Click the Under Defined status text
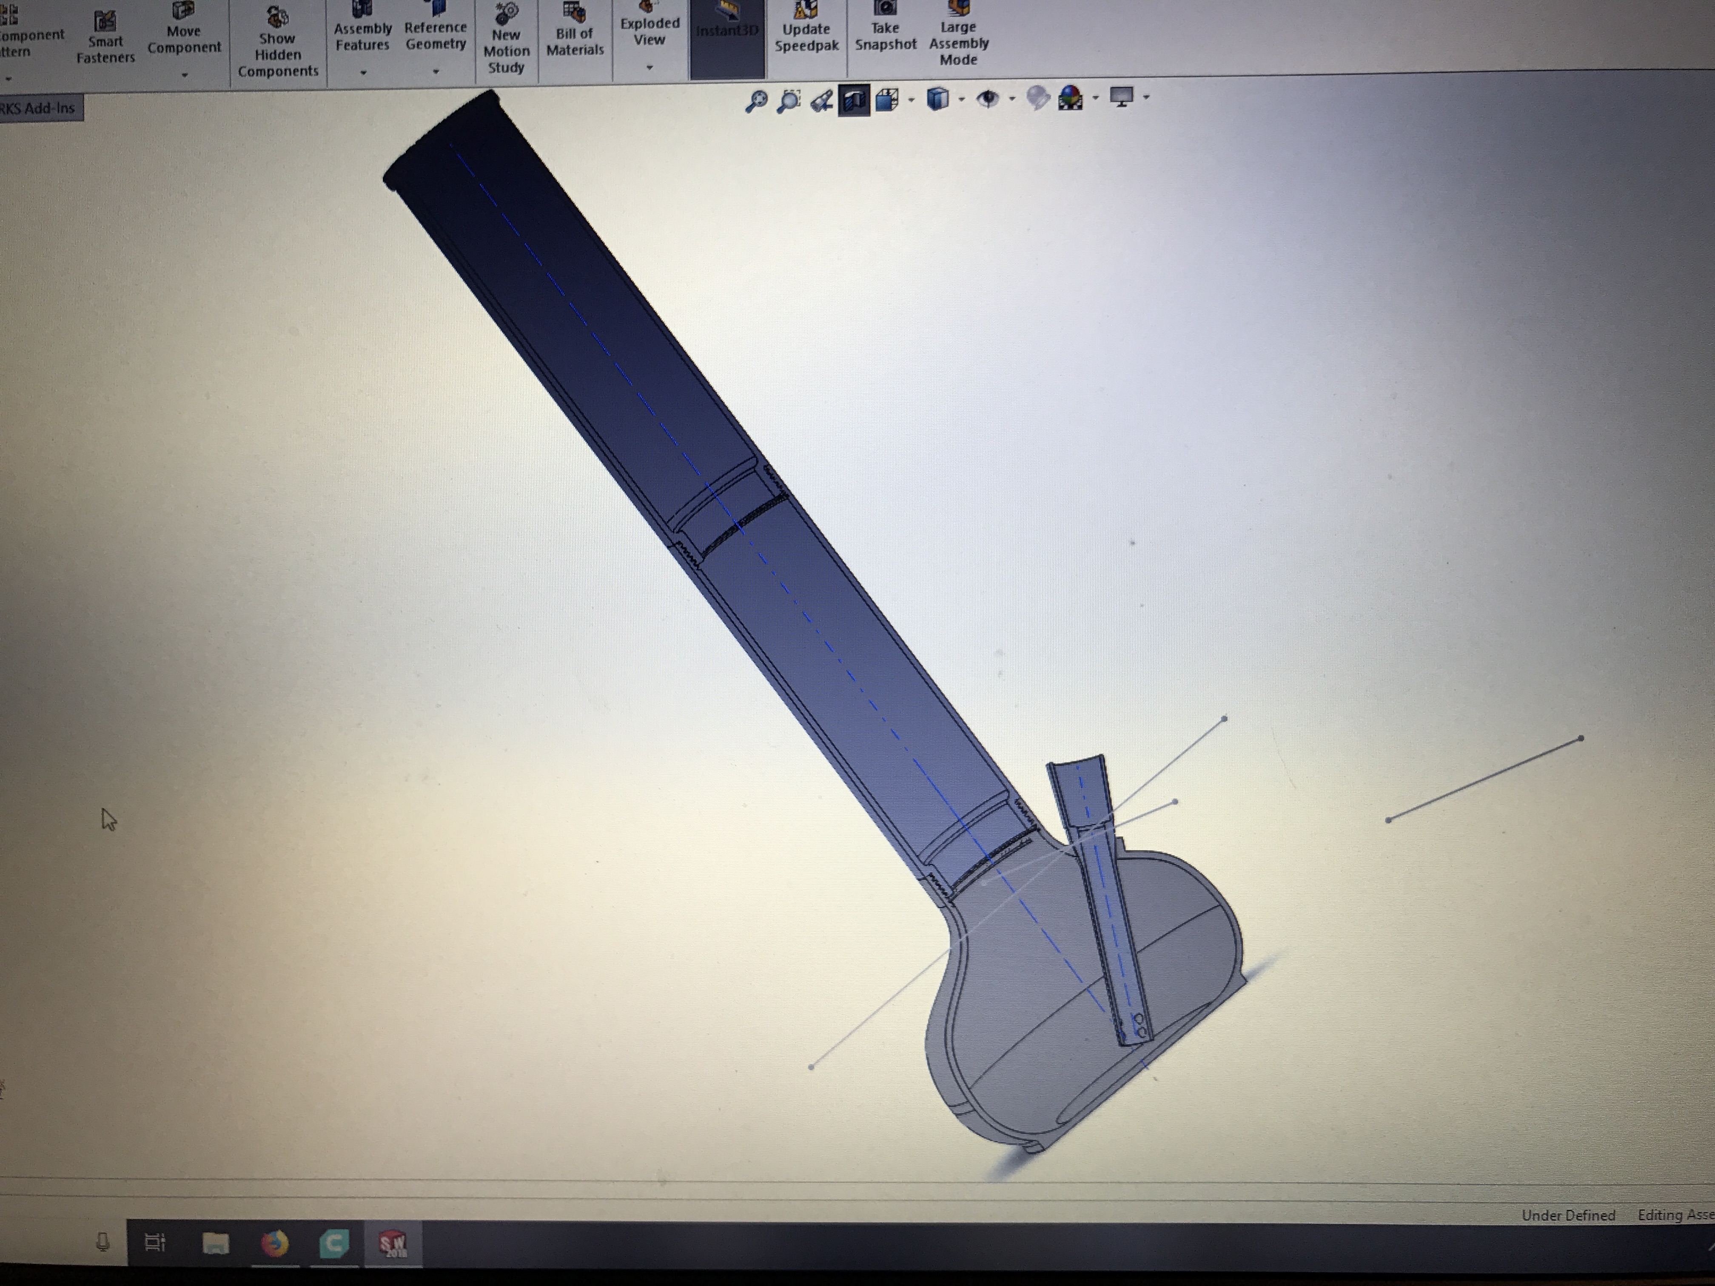This screenshot has width=1715, height=1286. pos(1568,1215)
